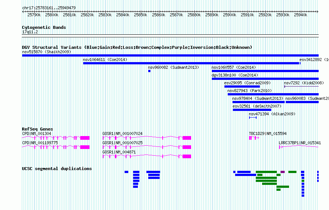
Task: Select the 25880k ruler position label
Action: (x=194, y=15)
